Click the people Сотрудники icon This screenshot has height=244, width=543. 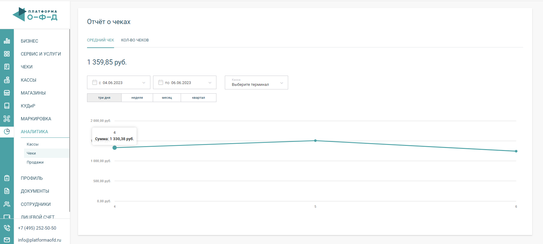point(7,204)
